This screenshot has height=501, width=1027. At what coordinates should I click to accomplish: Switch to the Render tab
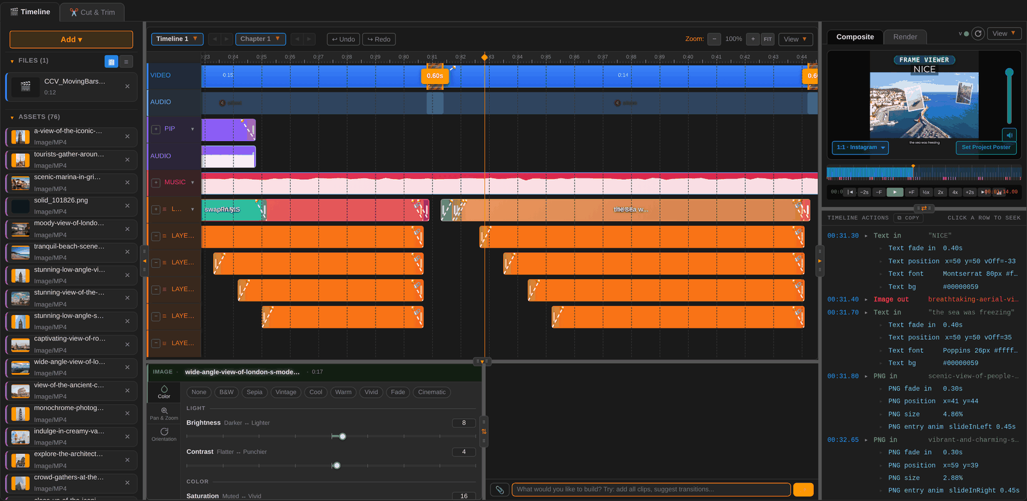click(905, 37)
